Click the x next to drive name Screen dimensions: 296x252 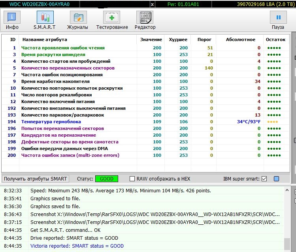pos(153,4)
